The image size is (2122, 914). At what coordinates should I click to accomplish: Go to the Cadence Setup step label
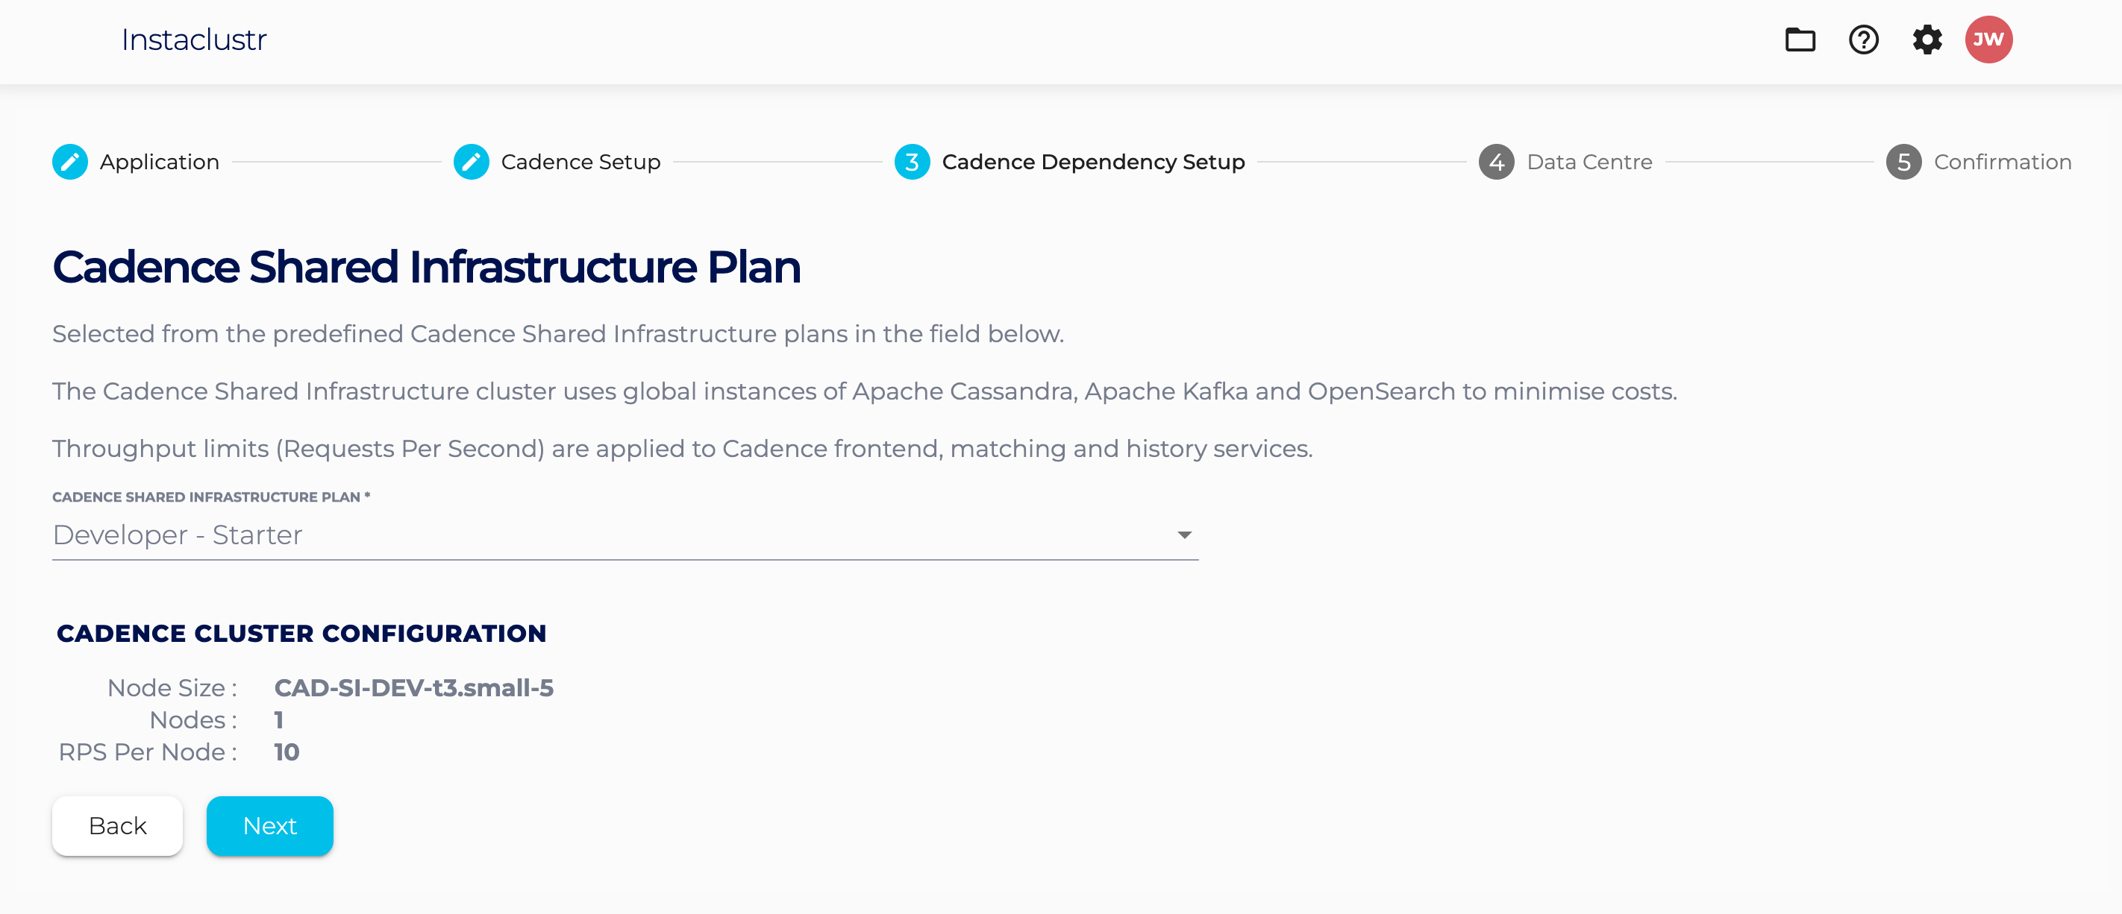click(x=580, y=163)
